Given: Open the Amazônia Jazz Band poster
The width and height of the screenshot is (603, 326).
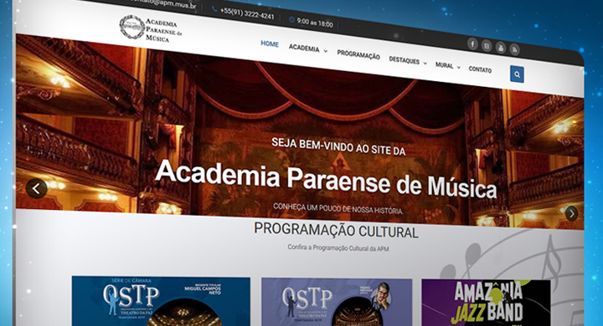Looking at the screenshot, I should pos(486,303).
